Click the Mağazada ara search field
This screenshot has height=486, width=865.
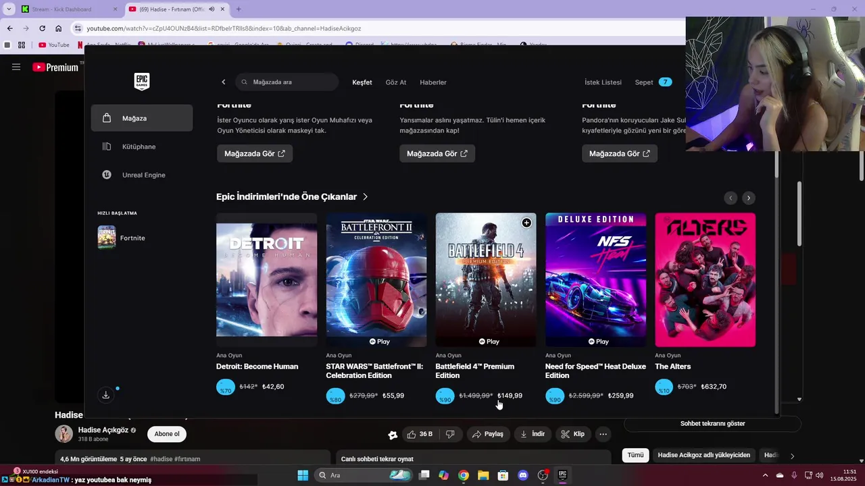pos(287,82)
